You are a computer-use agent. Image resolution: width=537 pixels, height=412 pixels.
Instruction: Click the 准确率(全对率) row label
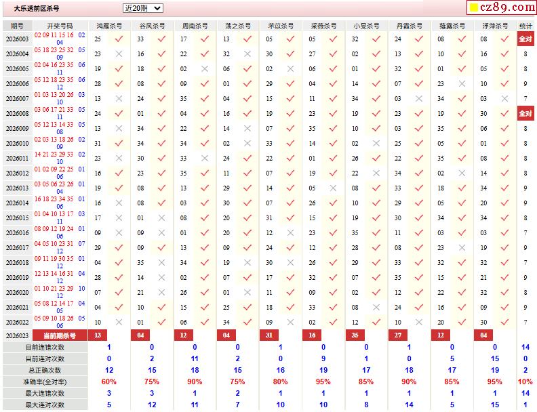[x=44, y=382]
